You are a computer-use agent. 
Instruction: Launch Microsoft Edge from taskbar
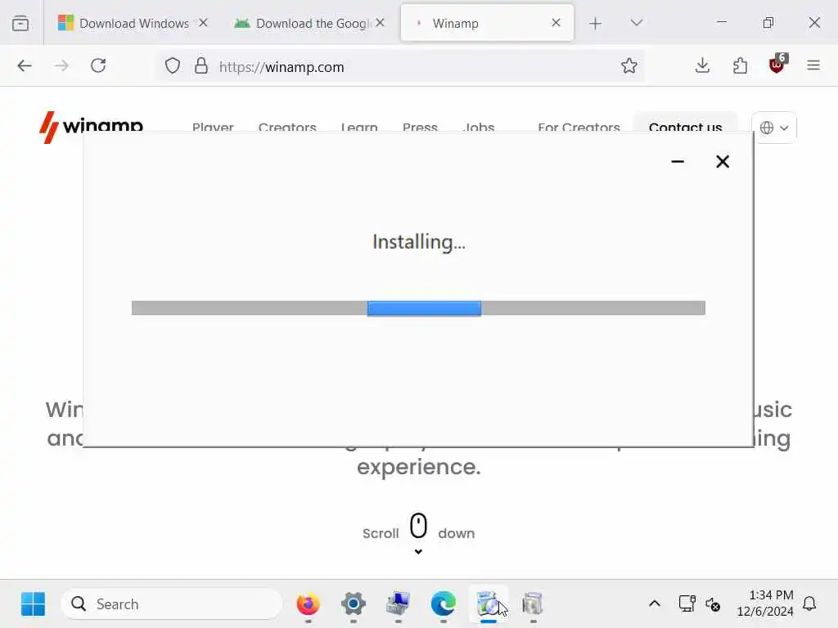pos(443,604)
